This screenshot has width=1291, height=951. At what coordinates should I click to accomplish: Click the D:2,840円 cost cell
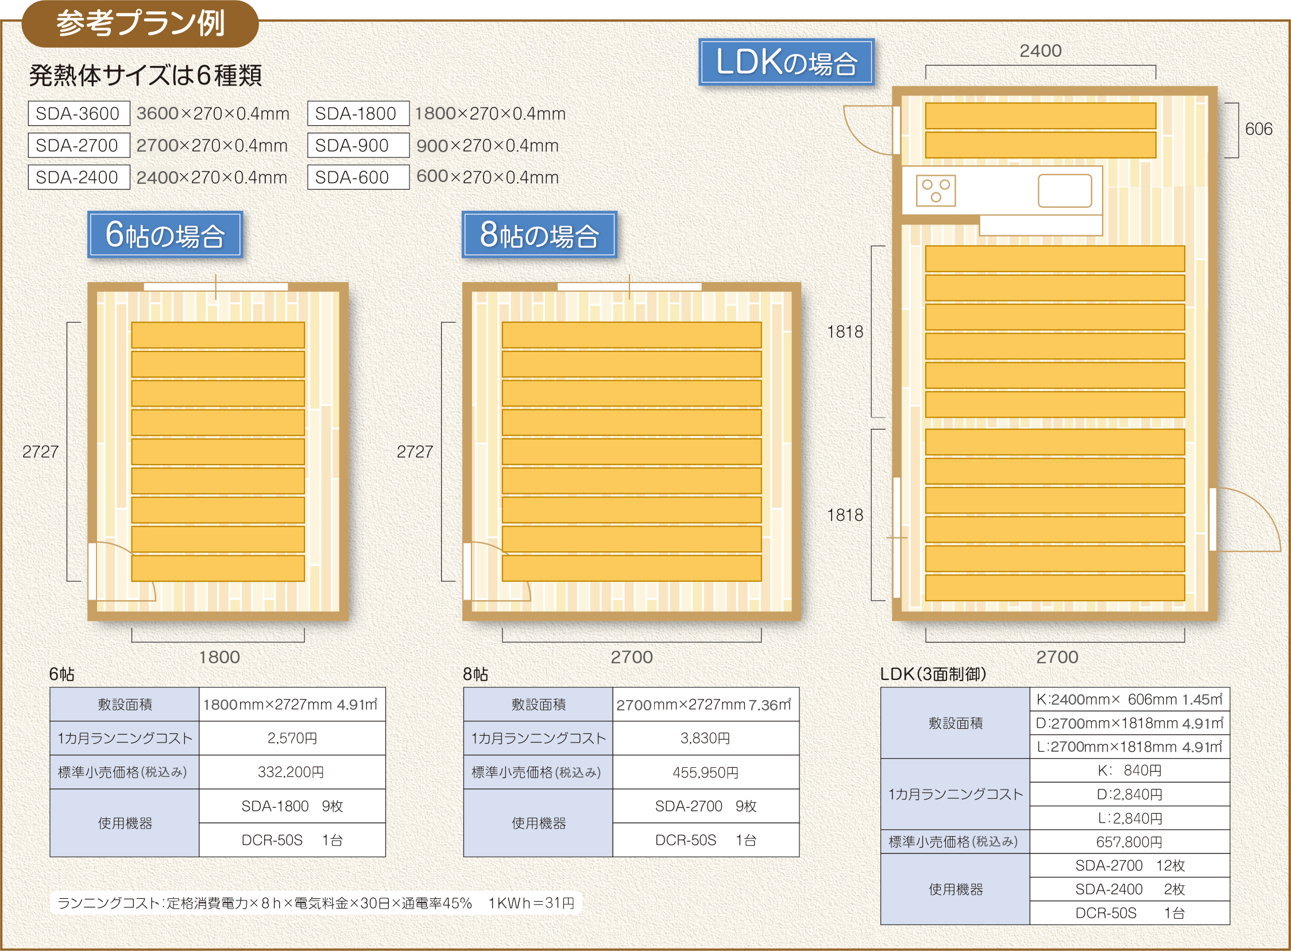(x=1130, y=794)
